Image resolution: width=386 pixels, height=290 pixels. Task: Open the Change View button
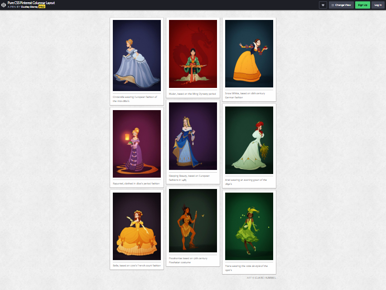click(x=341, y=5)
